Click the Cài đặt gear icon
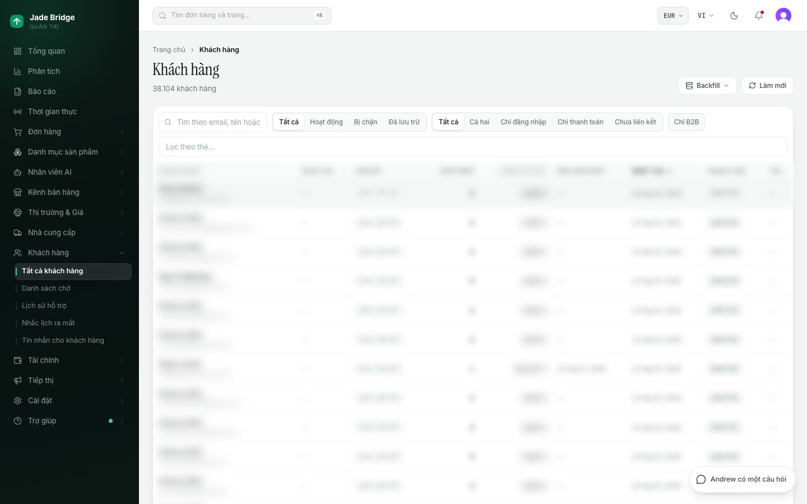807x504 pixels. click(x=17, y=400)
